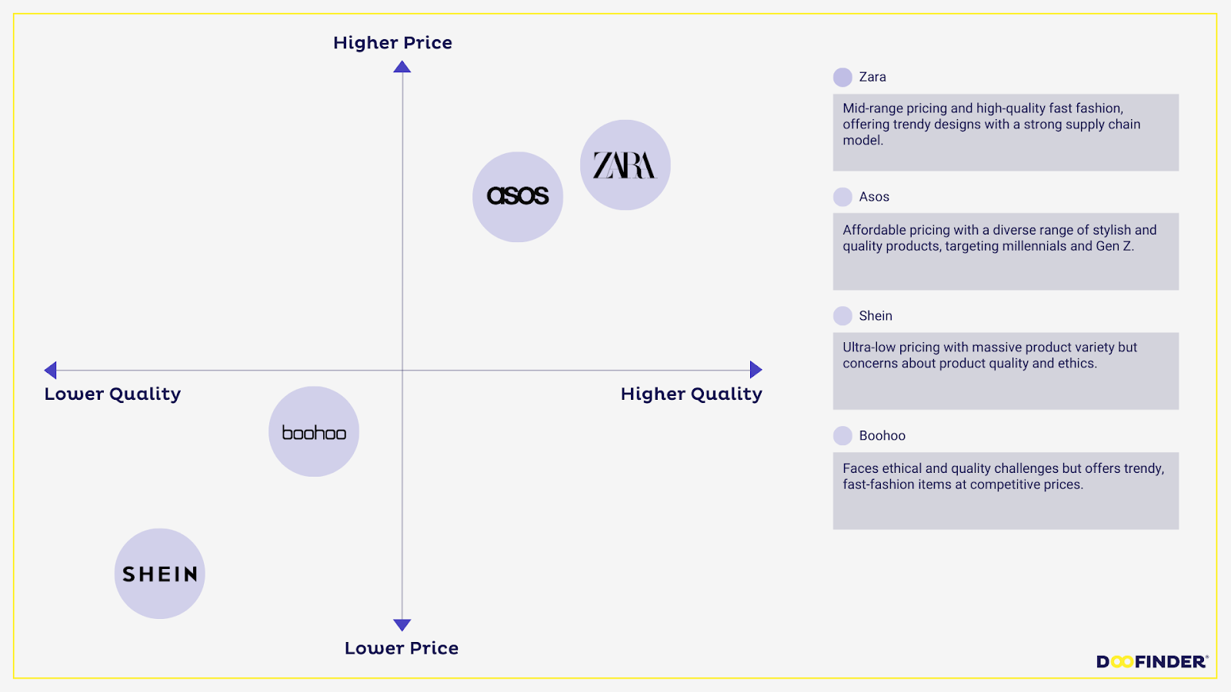Select the Boohoo description text box
The image size is (1231, 692).
point(1006,491)
